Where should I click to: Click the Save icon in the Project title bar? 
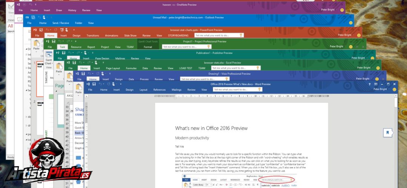54,41
